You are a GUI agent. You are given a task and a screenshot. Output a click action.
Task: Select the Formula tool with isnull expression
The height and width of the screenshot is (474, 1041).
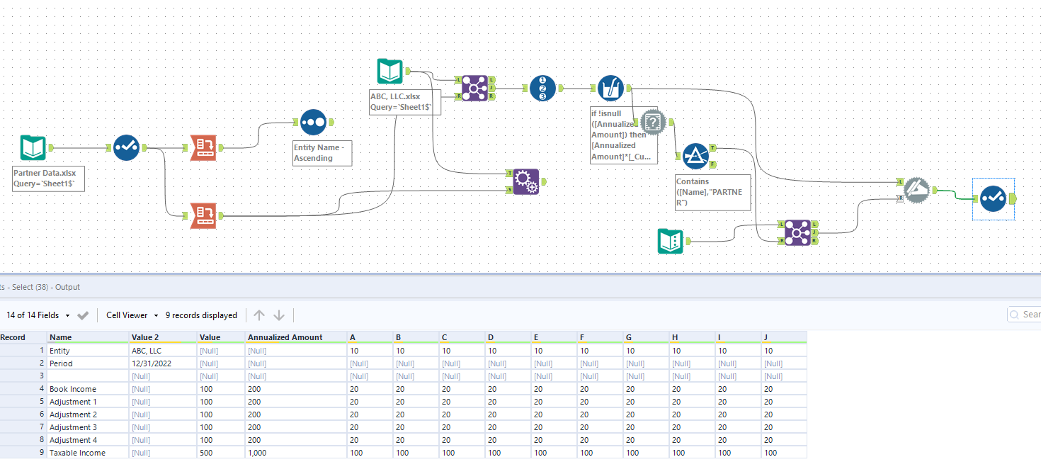pos(610,88)
